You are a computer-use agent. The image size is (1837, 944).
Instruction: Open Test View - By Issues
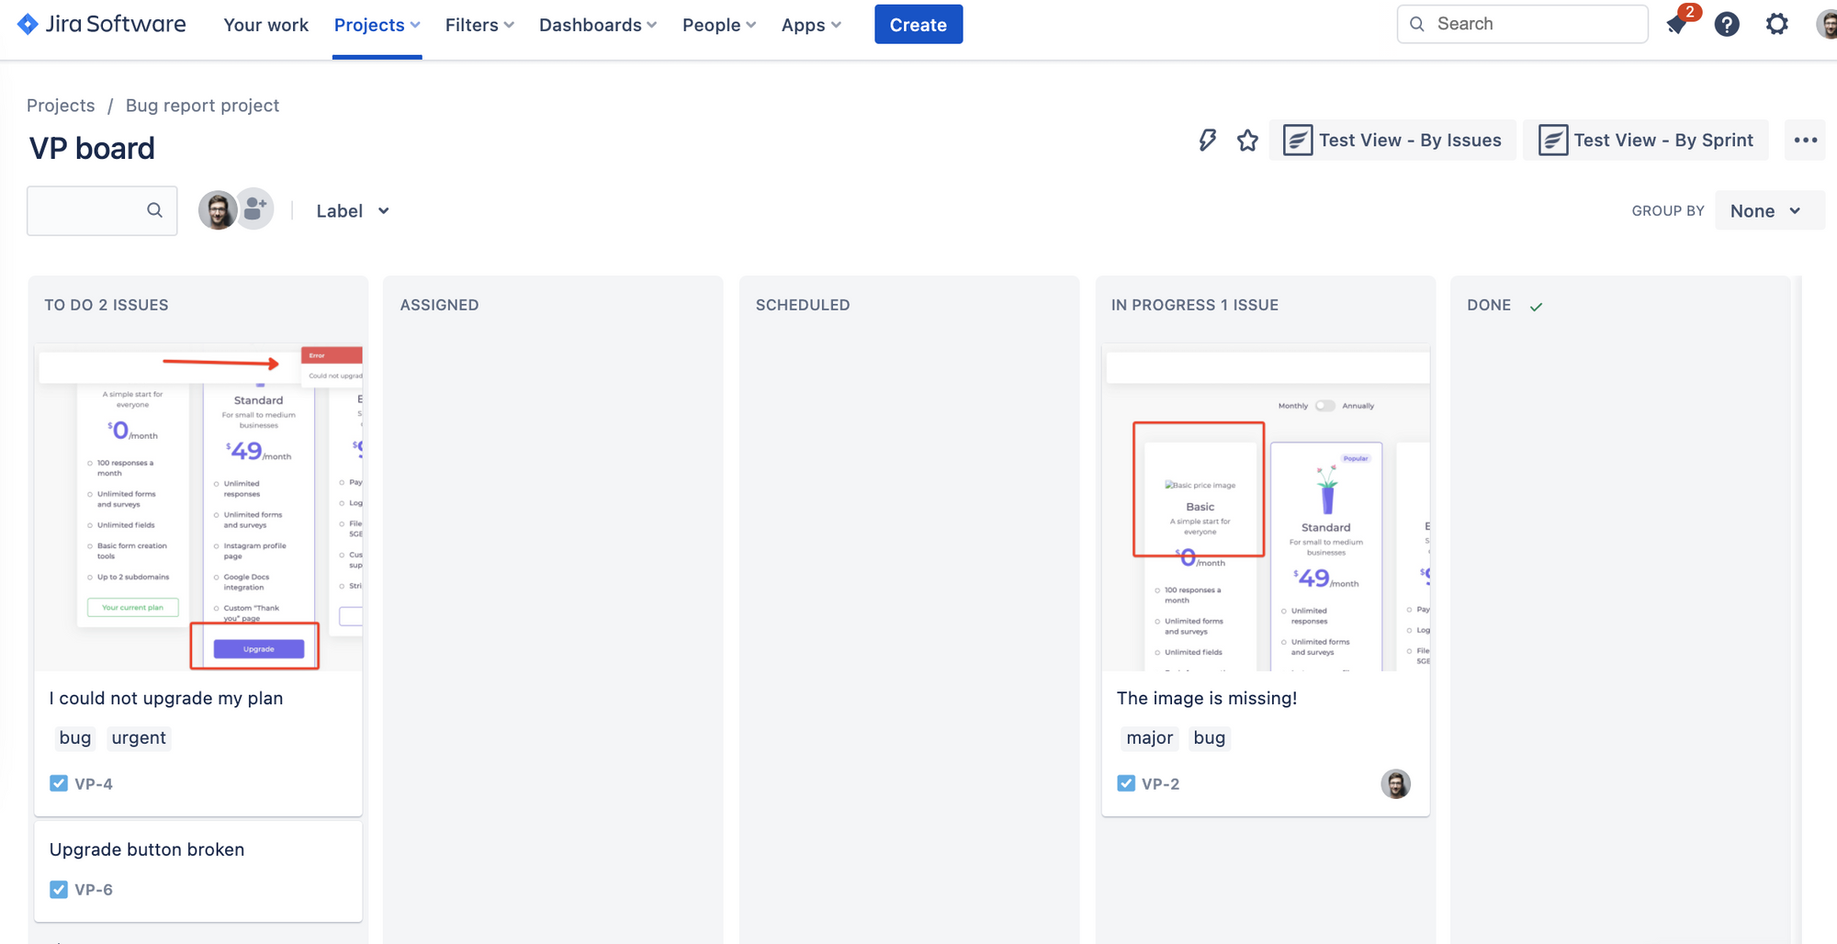[1392, 140]
